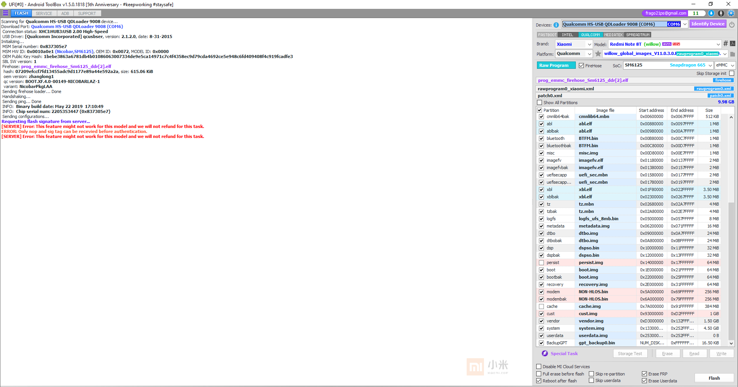738x387 pixels.
Task: Click the dark PDF icon beside Model
Action: coord(733,43)
